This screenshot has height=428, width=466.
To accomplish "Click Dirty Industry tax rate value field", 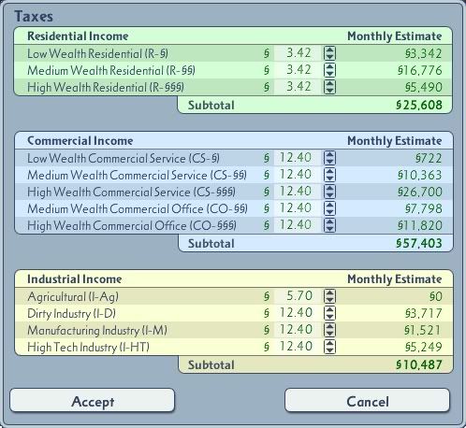I will coord(298,313).
